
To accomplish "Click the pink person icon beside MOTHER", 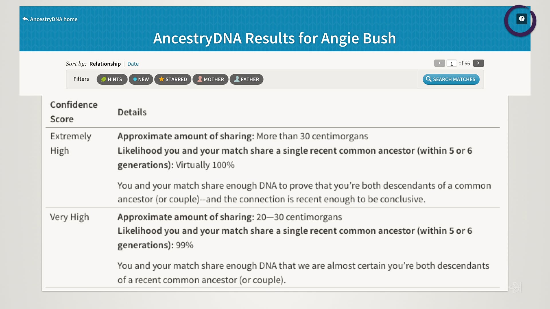I will 200,79.
